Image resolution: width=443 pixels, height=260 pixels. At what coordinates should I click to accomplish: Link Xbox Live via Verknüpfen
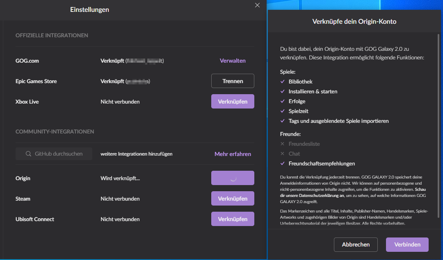(x=233, y=102)
